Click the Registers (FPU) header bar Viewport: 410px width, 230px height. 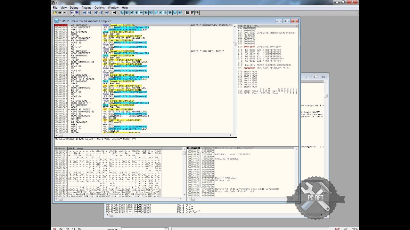pyautogui.click(x=268, y=25)
